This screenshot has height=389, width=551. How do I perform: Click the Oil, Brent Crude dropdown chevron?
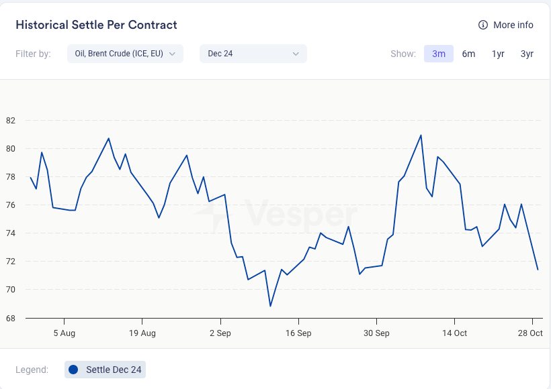[x=173, y=54]
